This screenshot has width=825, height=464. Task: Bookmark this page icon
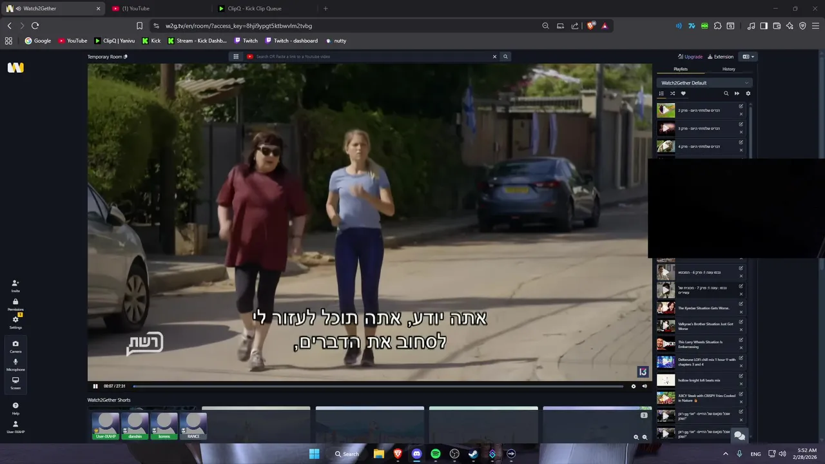pos(139,26)
